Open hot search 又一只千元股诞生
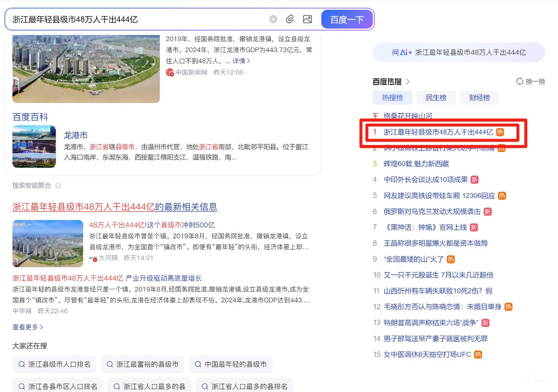Image resolution: width=558 pixels, height=392 pixels. click(438, 275)
